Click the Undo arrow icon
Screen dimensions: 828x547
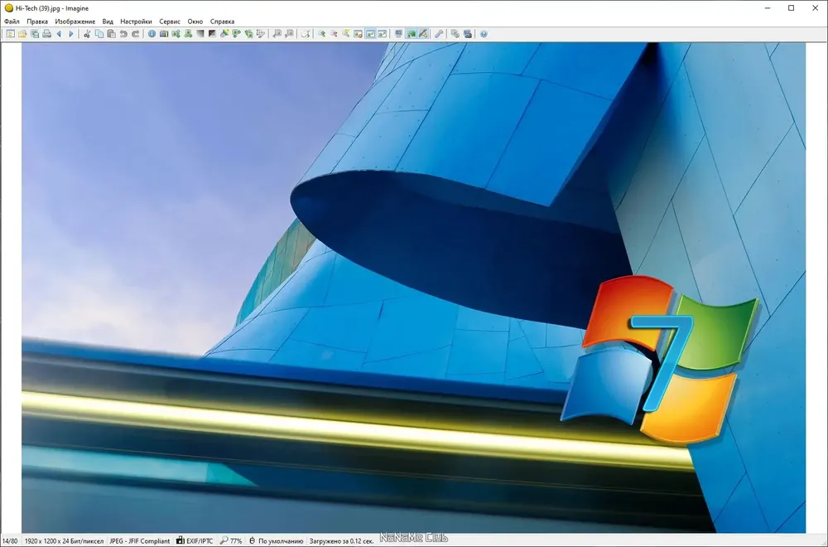point(123,34)
